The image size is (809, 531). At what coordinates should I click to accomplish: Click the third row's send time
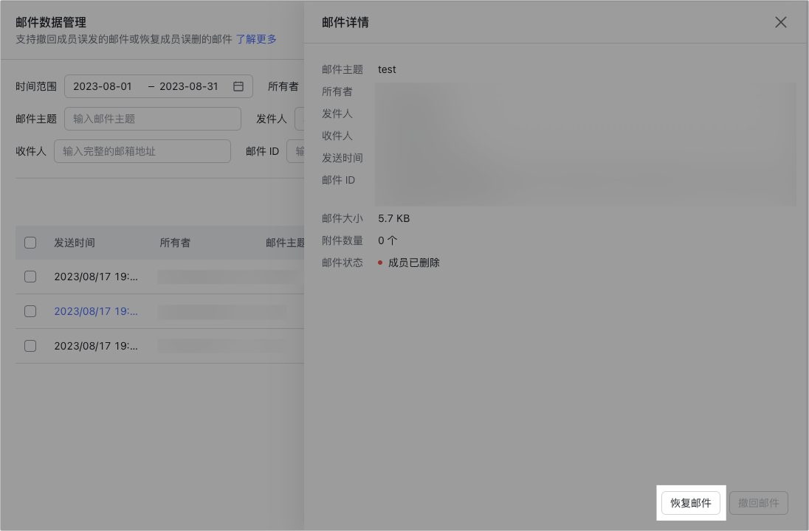pyautogui.click(x=96, y=346)
